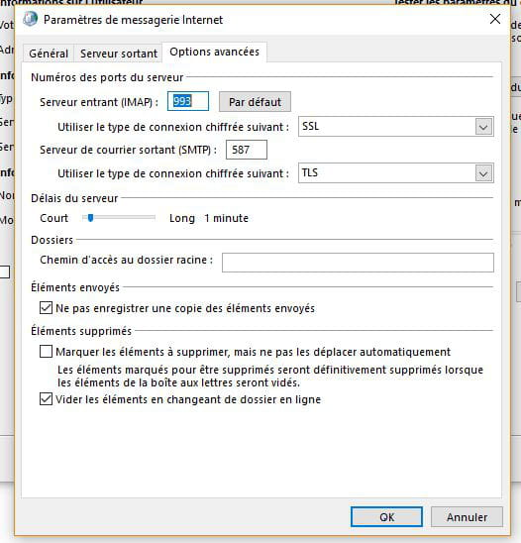
Task: Click the SMTP outgoing port field
Action: [247, 150]
